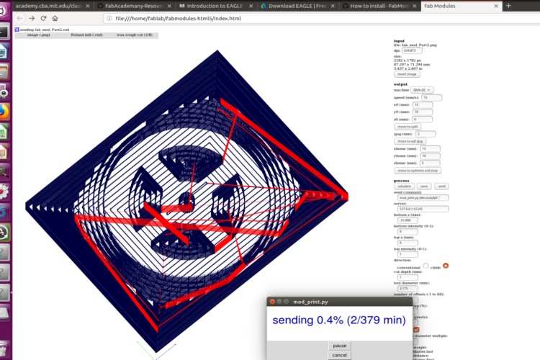Launch Firefox from the Ubuntu dock
The height and width of the screenshot is (360, 540).
point(4,112)
